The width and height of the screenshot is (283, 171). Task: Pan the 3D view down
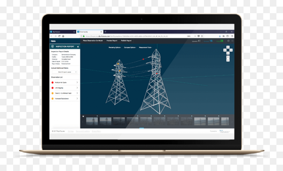(x=228, y=53)
